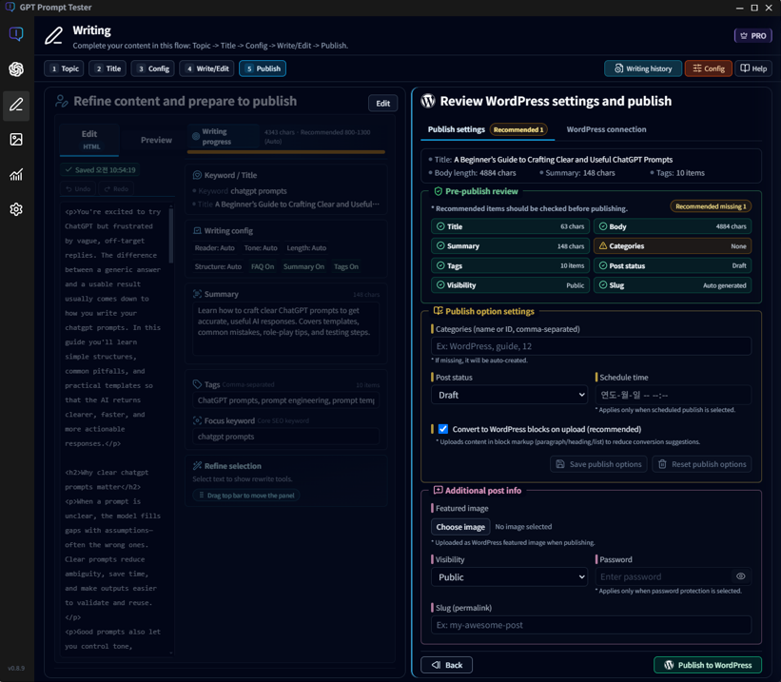Open the ChatGPT logo sidebar icon
Viewport: 781px width, 682px height.
[16, 69]
